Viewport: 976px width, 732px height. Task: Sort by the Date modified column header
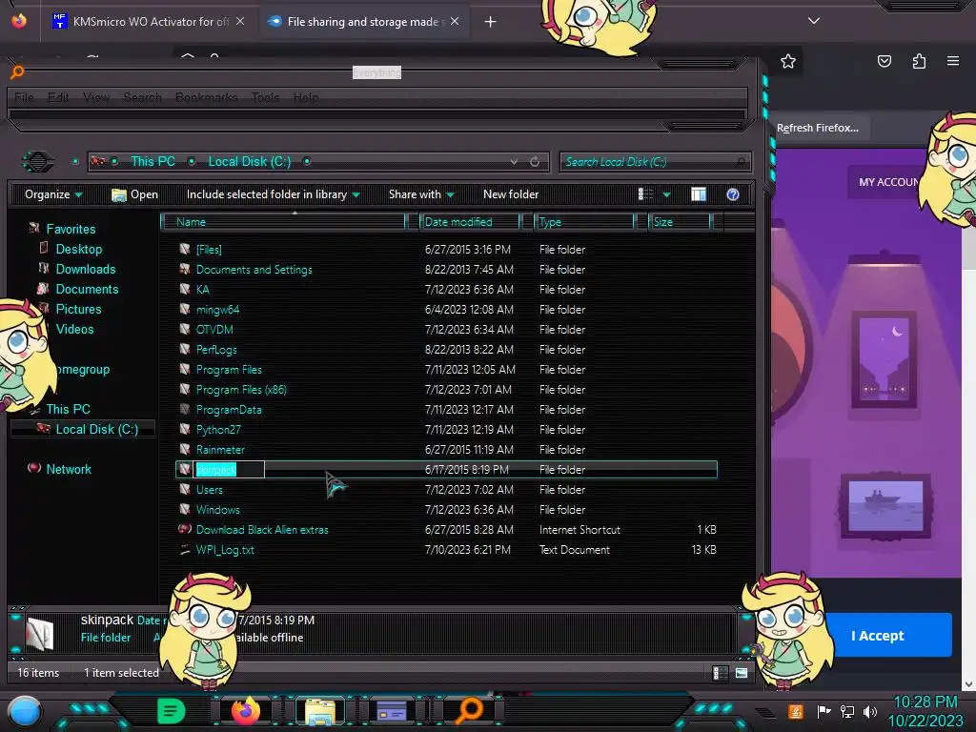coord(469,222)
